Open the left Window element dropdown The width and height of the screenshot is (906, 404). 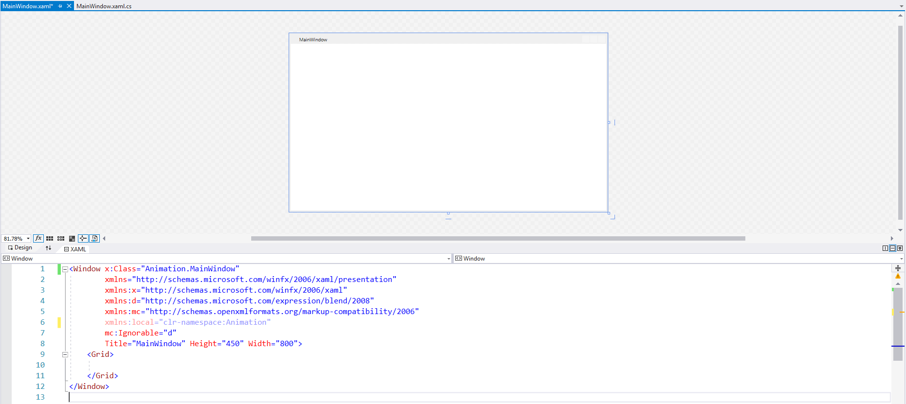pyautogui.click(x=448, y=259)
